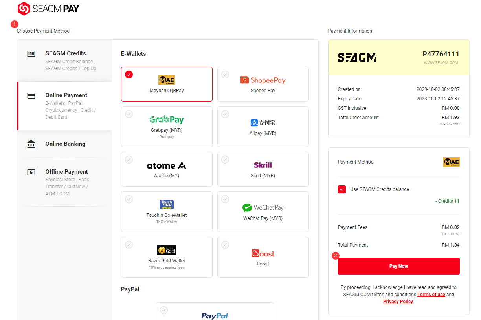Select the Grabpay (MYR) radio circle
The width and height of the screenshot is (481, 320).
[x=129, y=114]
